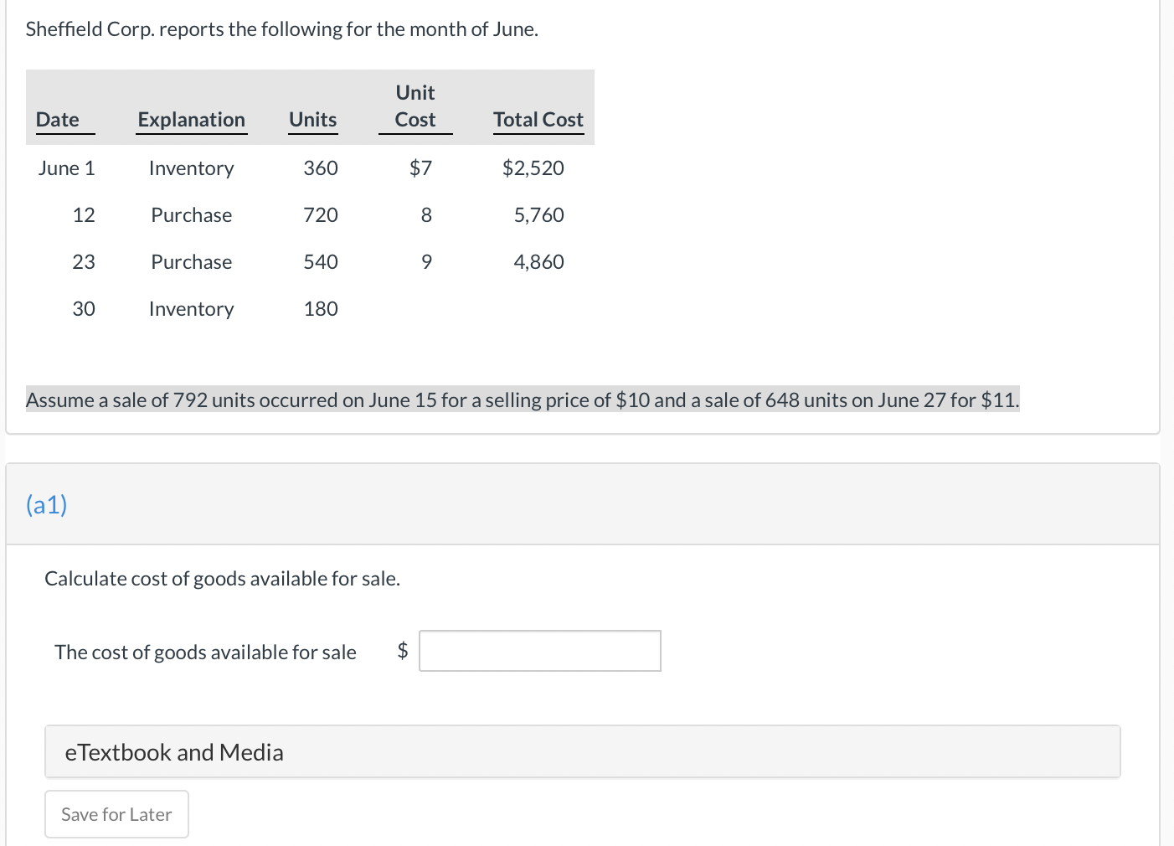Click the Explanation column header
Image resolution: width=1174 pixels, height=846 pixels.
coord(191,120)
